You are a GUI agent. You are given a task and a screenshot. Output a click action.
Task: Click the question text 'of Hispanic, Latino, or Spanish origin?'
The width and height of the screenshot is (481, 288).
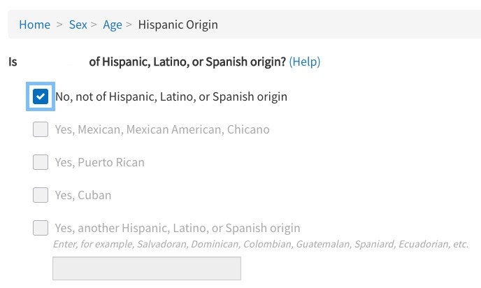tap(187, 62)
